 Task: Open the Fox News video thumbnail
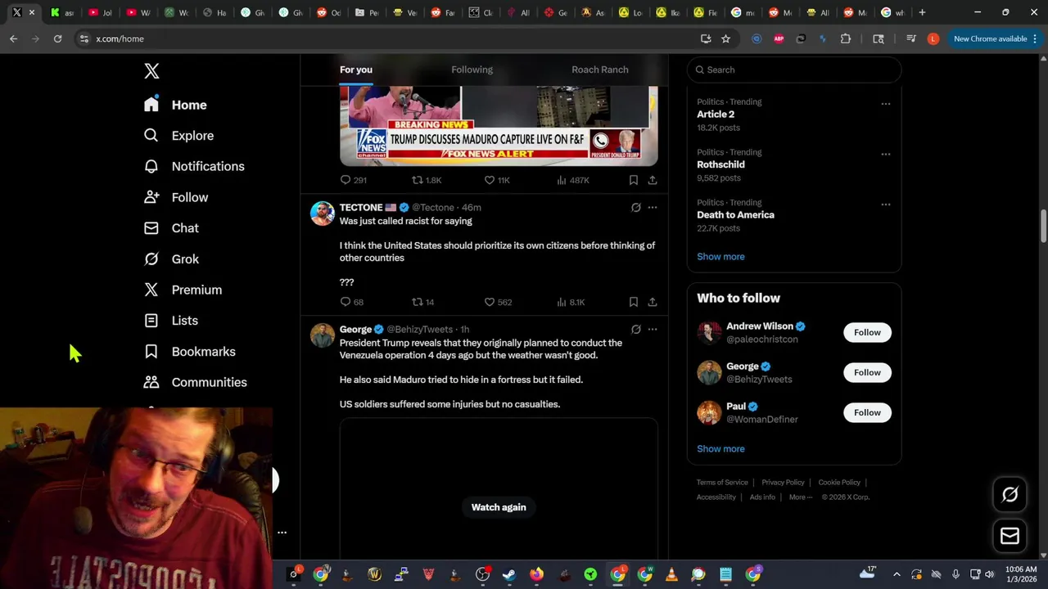[499, 124]
